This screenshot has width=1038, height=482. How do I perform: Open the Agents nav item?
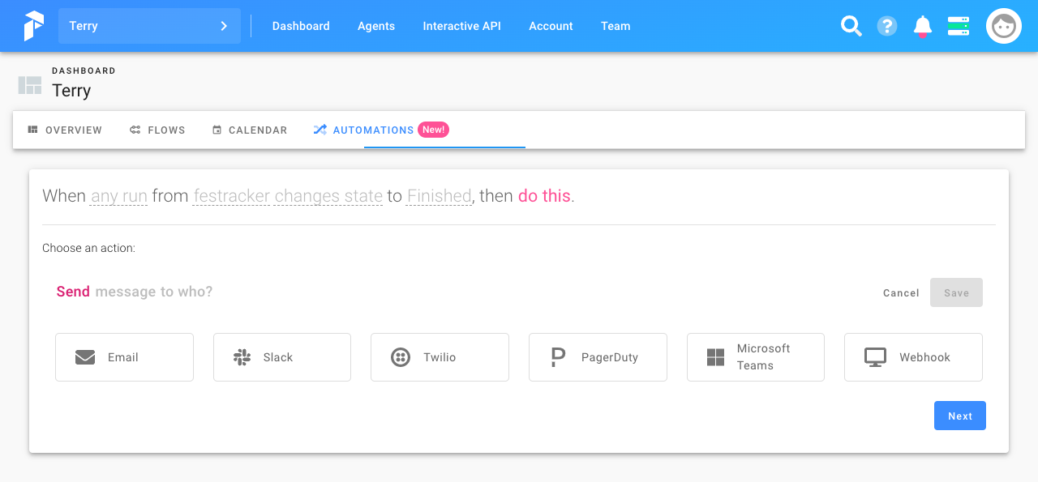tap(376, 26)
